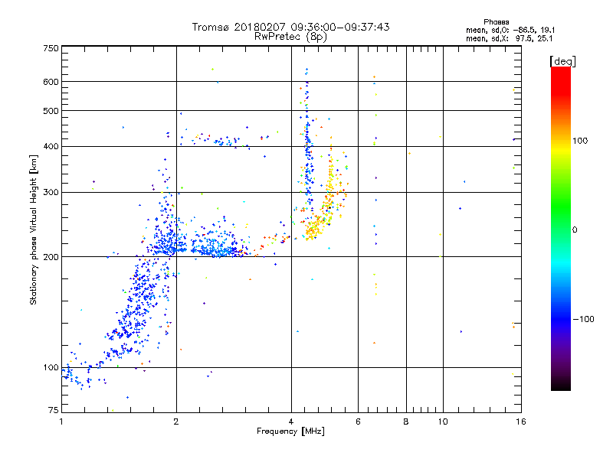Image resolution: width=613 pixels, height=459 pixels.
Task: Click the x-axis tick label "16"
Action: click(x=521, y=422)
